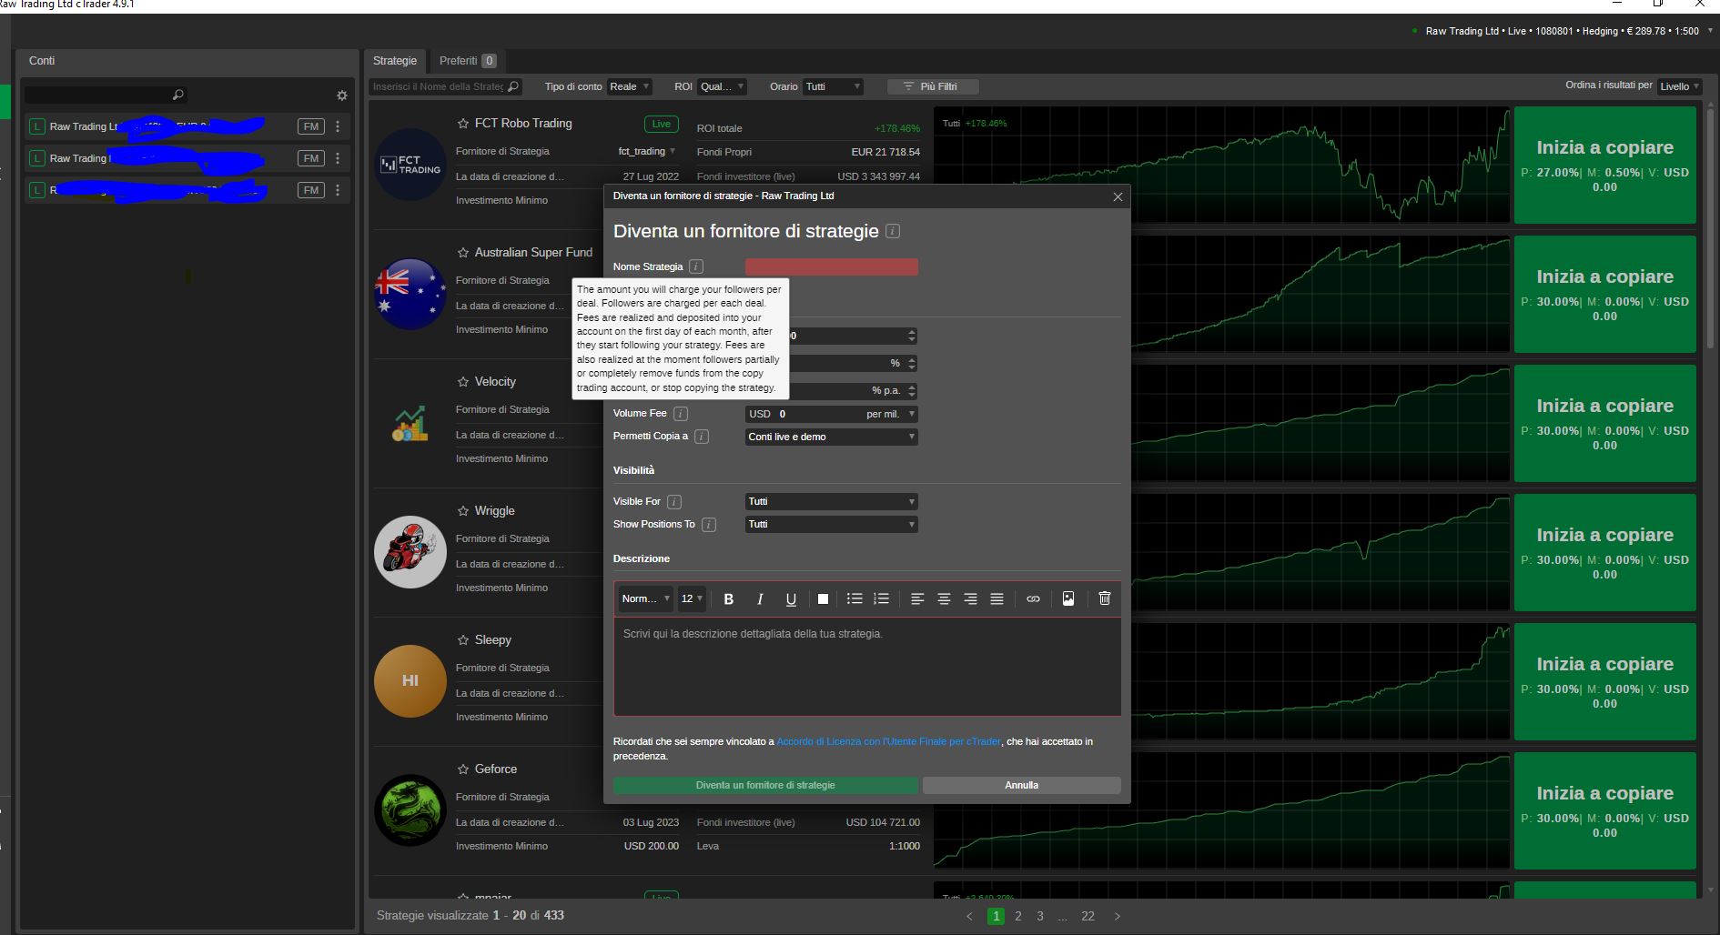
Task: Open Volume Fee per mil. dropdown
Action: [890, 414]
